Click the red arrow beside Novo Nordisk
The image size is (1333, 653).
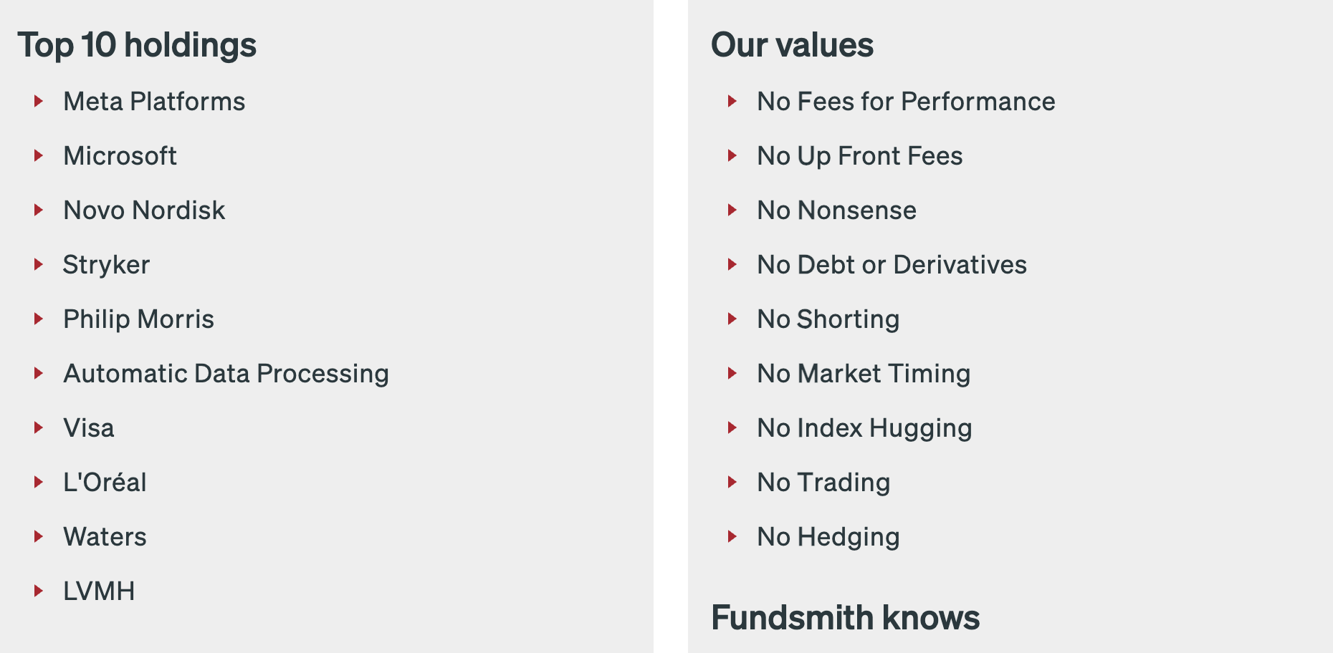[x=39, y=210]
